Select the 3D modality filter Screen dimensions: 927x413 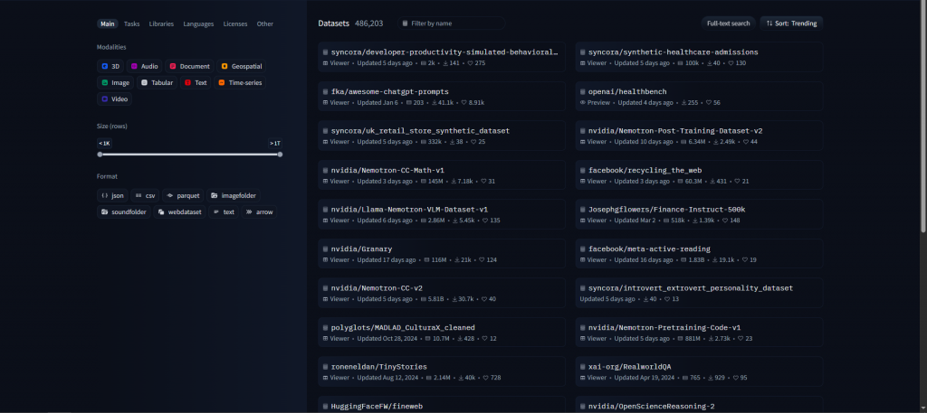[110, 67]
